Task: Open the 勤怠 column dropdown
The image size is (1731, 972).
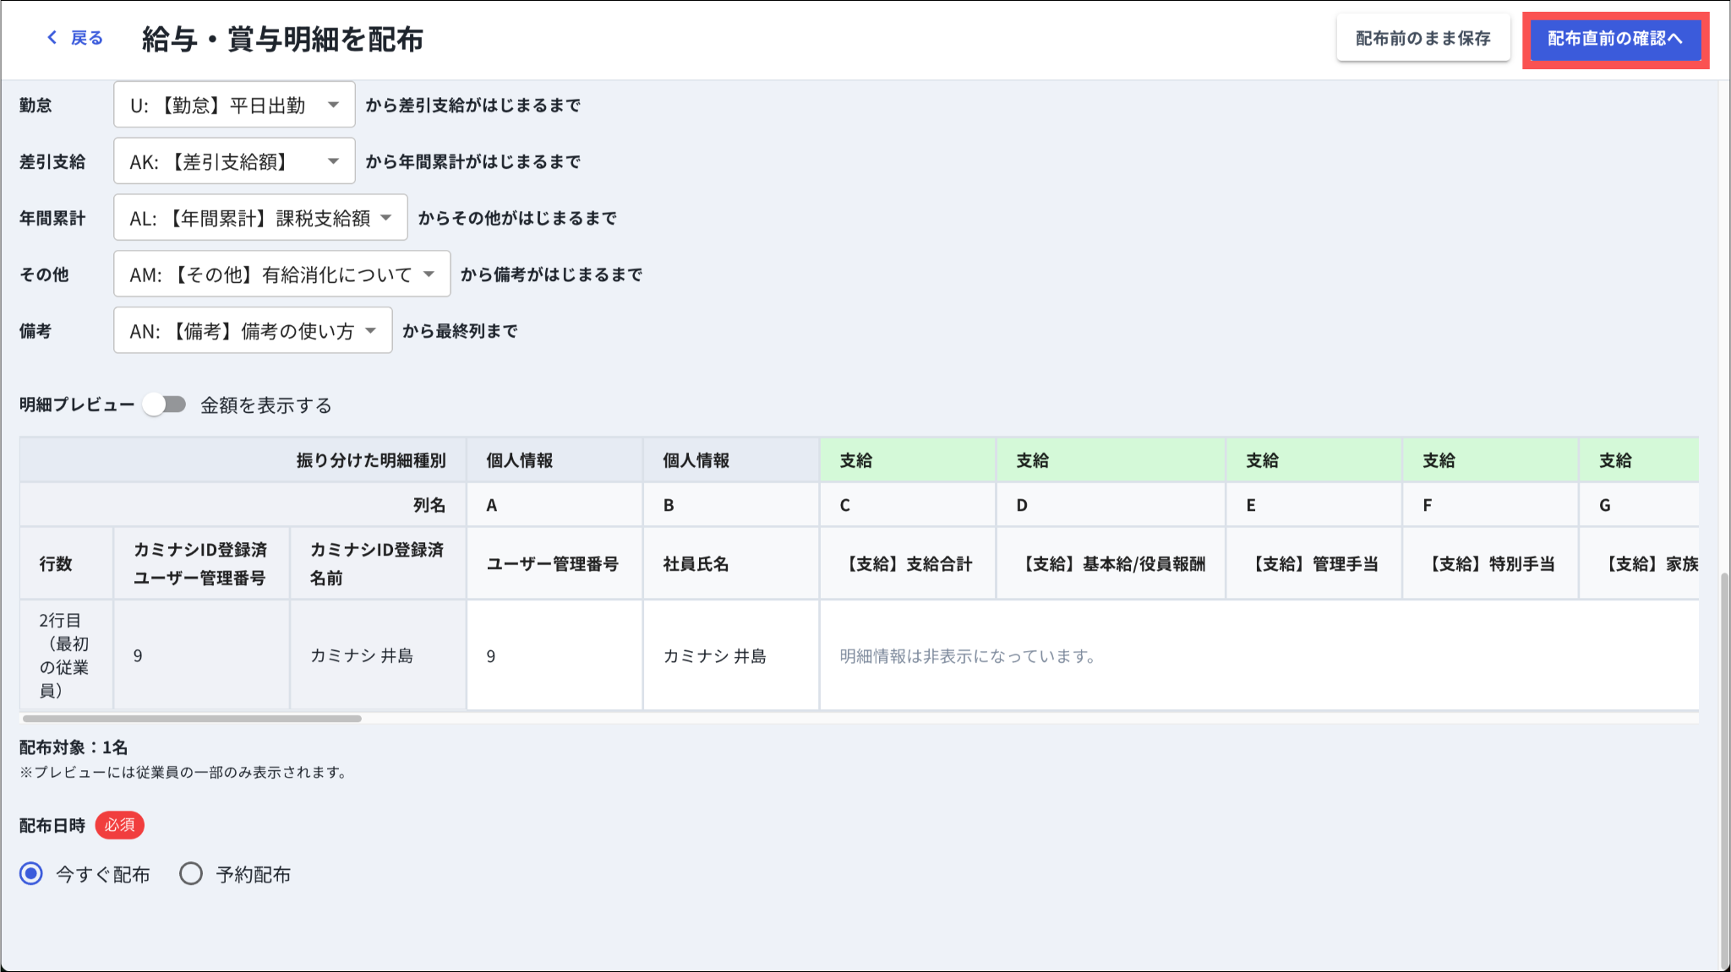Action: coord(234,106)
